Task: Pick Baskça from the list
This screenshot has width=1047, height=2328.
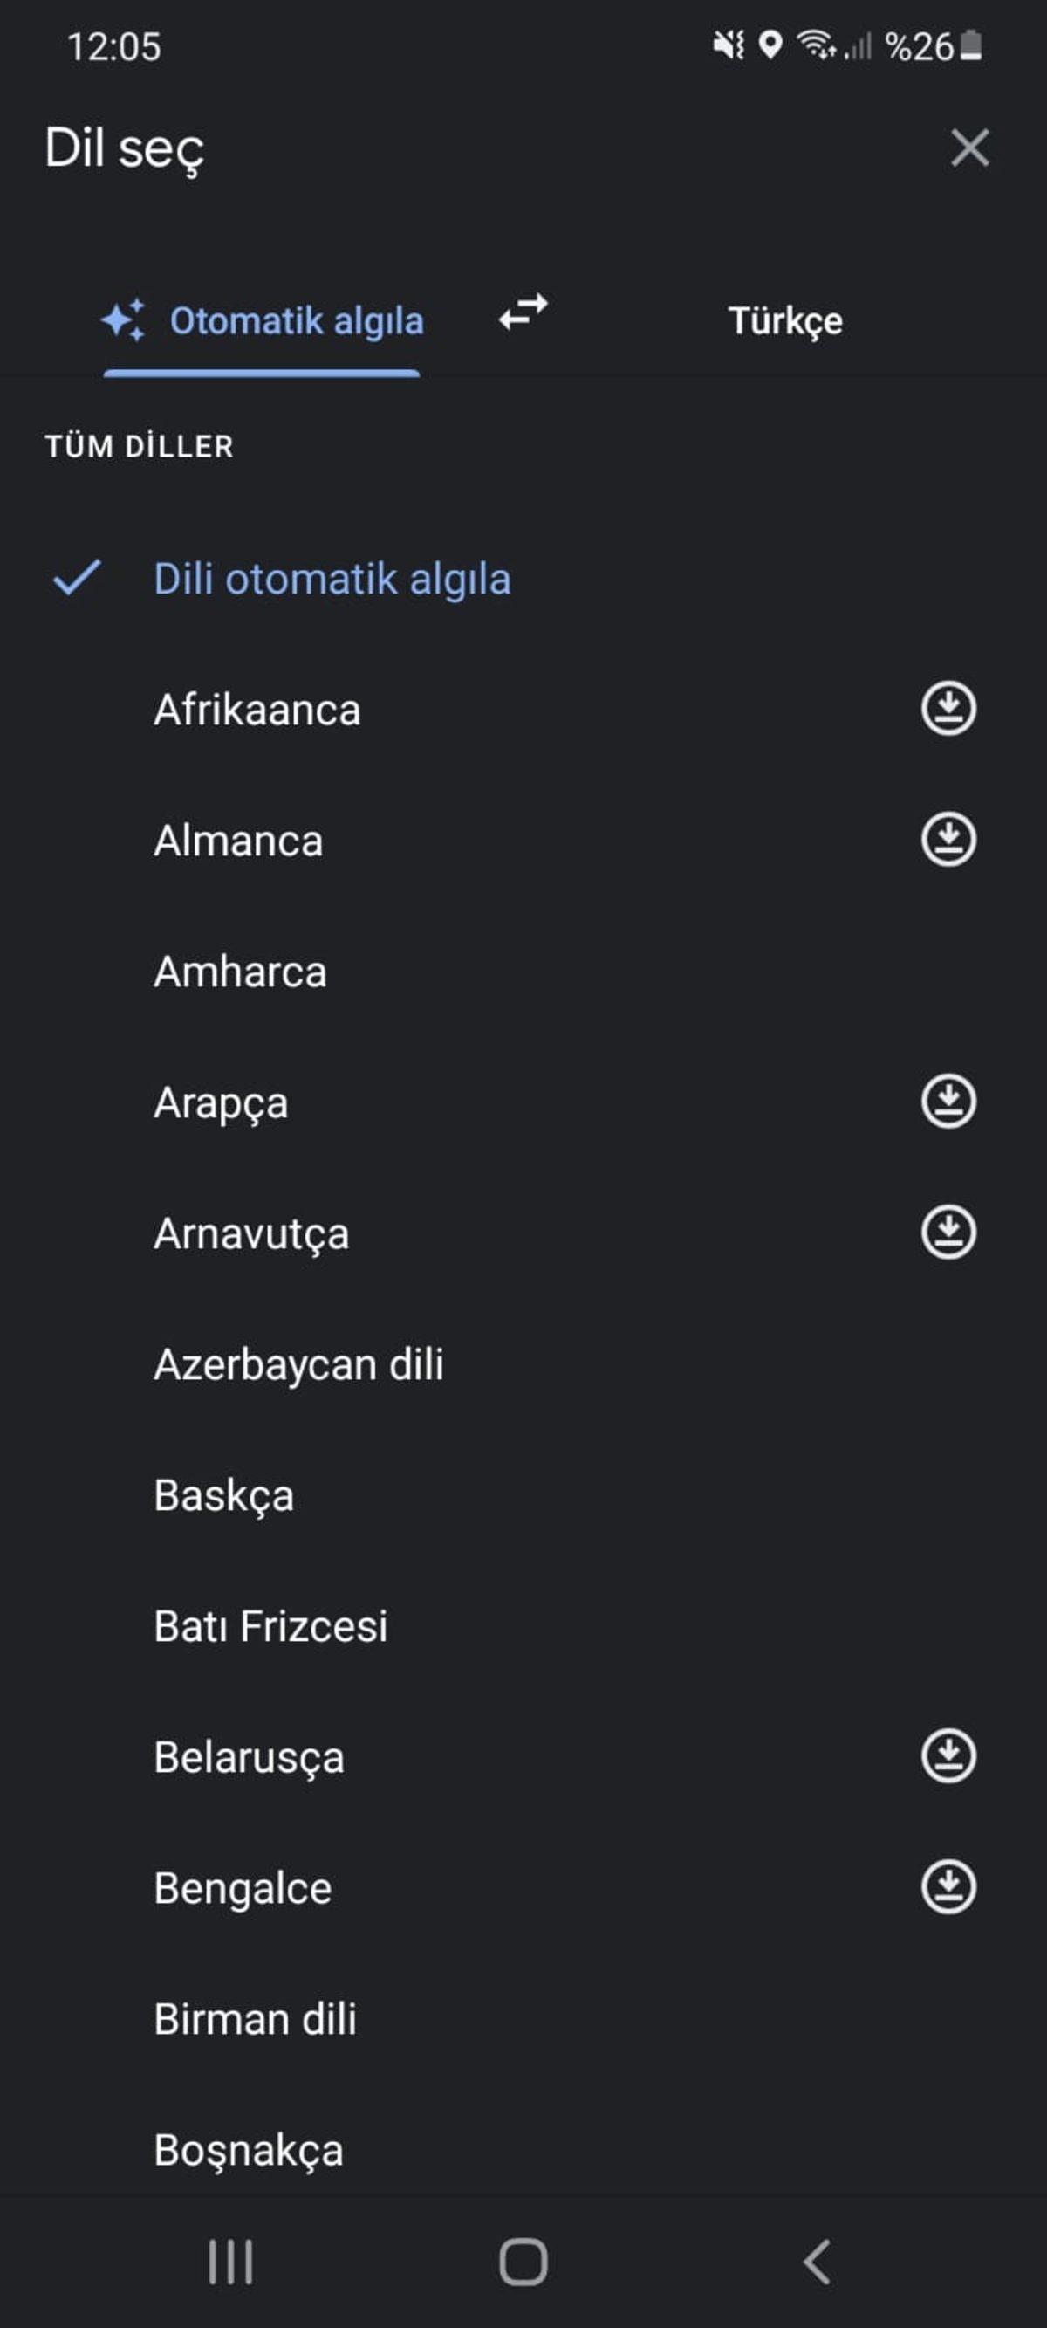Action: pyautogui.click(x=224, y=1495)
